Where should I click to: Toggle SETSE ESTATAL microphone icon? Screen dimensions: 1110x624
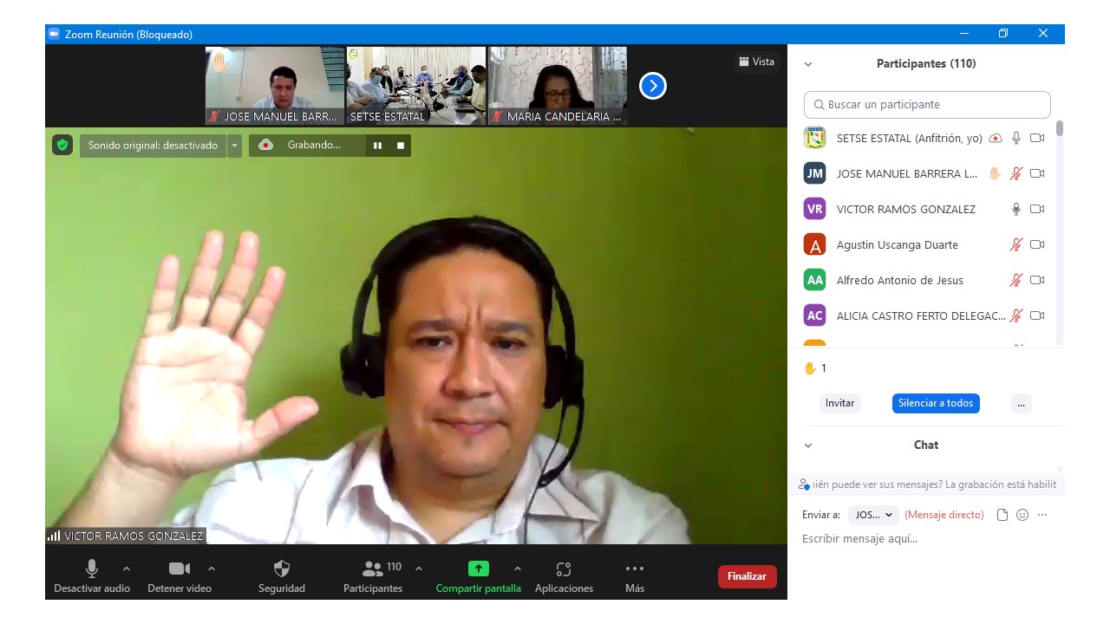pos(1016,138)
